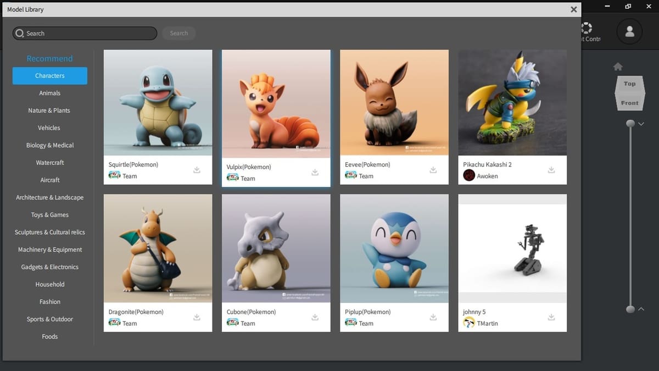Click the home view icon
Viewport: 659px width, 371px height.
618,67
